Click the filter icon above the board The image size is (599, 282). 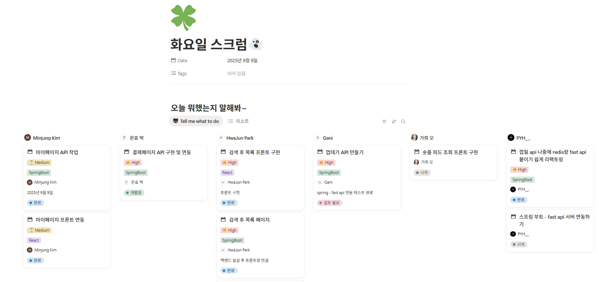384,121
